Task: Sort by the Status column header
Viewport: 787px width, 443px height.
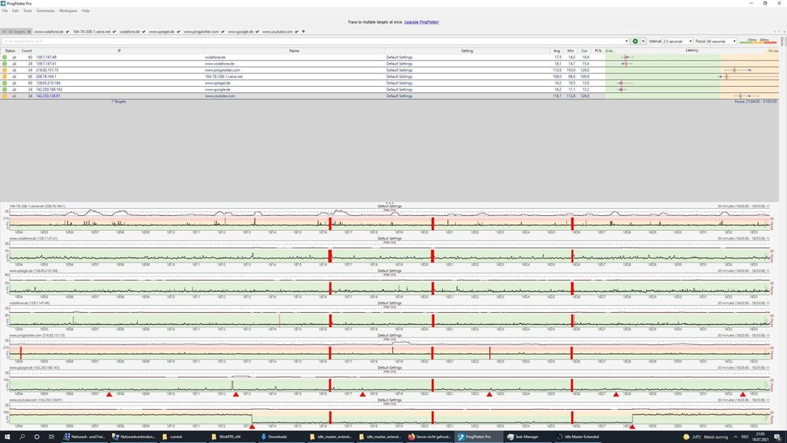Action: tap(10, 50)
